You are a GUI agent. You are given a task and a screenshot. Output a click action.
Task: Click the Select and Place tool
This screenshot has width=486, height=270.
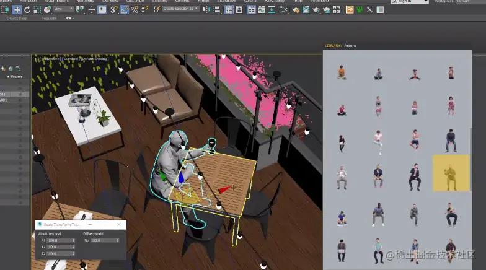pyautogui.click(x=47, y=10)
